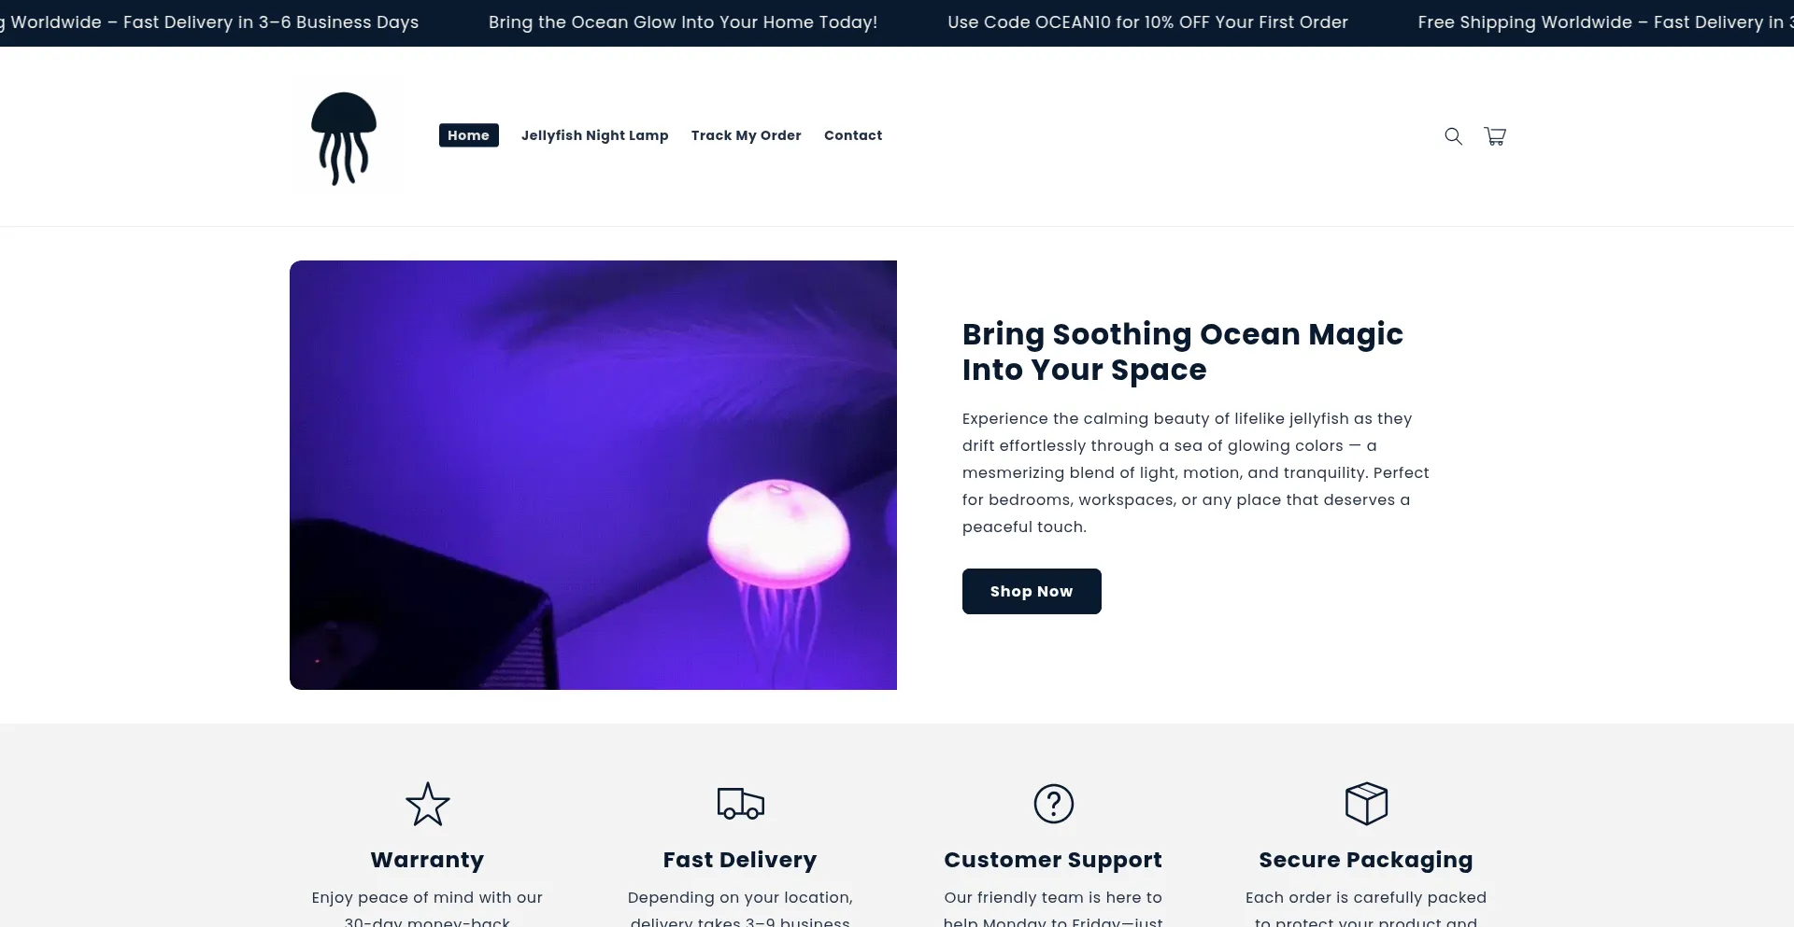
Task: Open the search magnifier icon
Action: pos(1453,136)
